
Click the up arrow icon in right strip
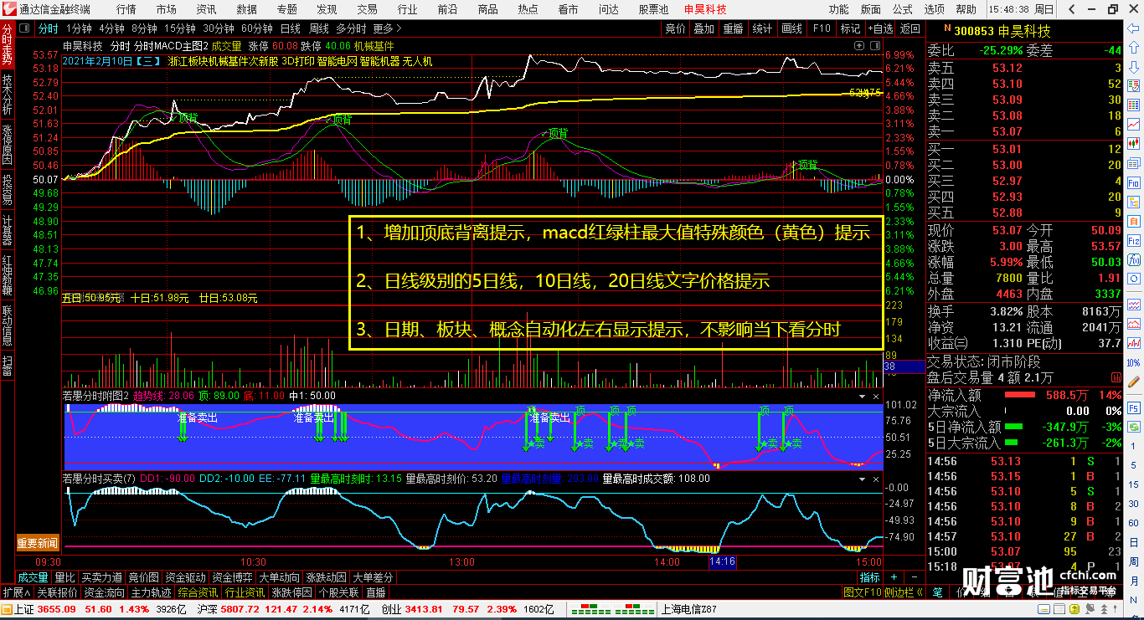pyautogui.click(x=1133, y=47)
